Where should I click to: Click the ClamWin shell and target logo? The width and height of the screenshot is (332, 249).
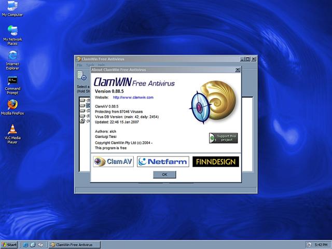(x=213, y=102)
